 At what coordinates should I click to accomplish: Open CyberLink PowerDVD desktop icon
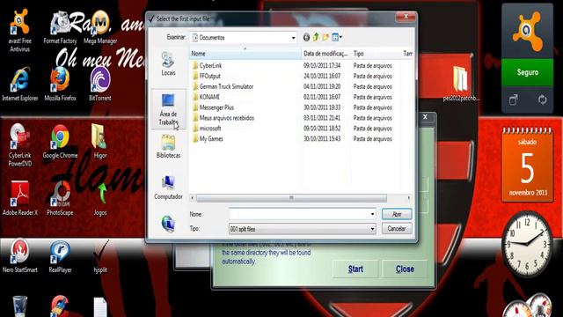click(19, 145)
